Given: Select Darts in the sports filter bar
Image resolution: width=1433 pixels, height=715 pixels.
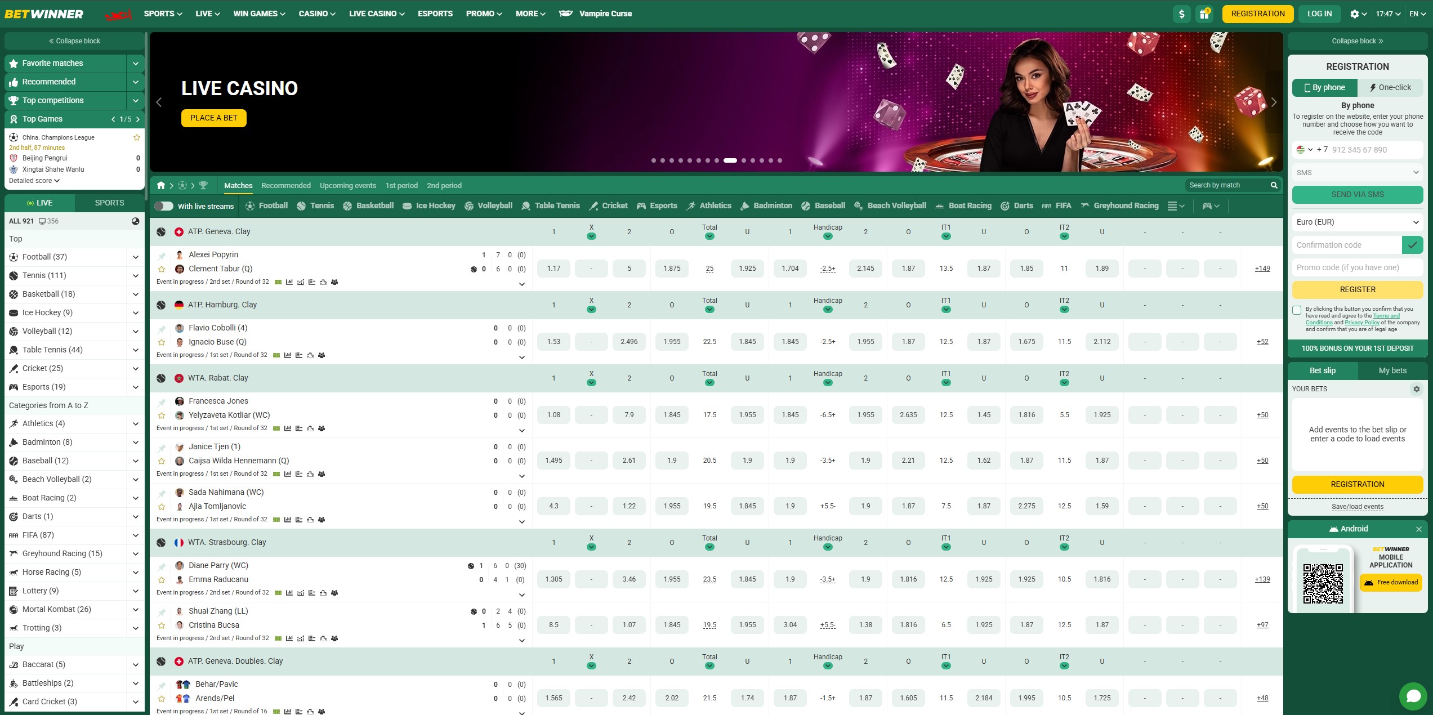Looking at the screenshot, I should [1017, 206].
